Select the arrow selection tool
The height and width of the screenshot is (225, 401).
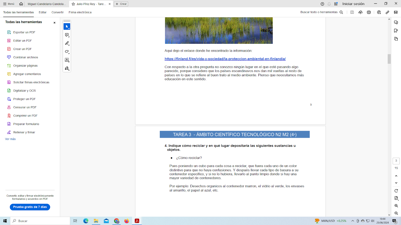pyautogui.click(x=67, y=26)
